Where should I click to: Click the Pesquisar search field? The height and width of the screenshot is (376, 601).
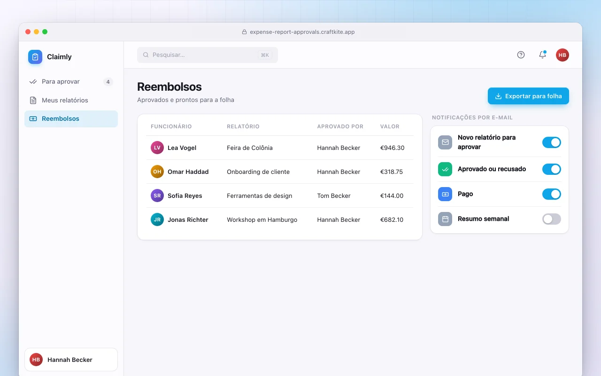pos(208,55)
